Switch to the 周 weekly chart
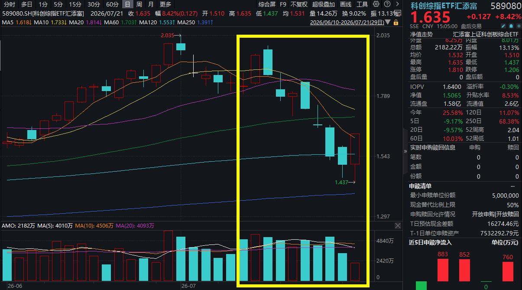 139,4
